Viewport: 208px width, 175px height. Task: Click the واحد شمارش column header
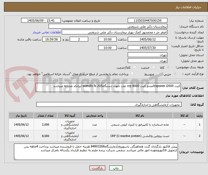94,116
